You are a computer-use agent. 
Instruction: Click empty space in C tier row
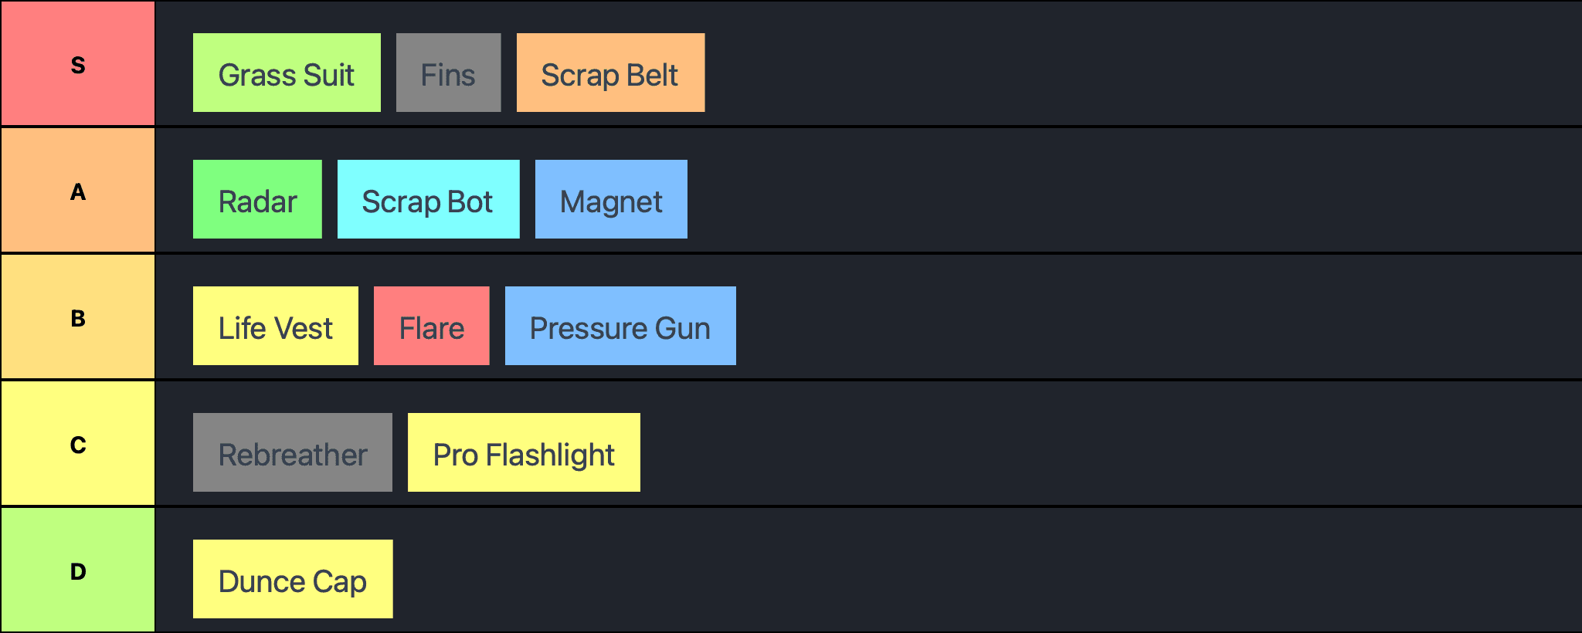[1112, 444]
